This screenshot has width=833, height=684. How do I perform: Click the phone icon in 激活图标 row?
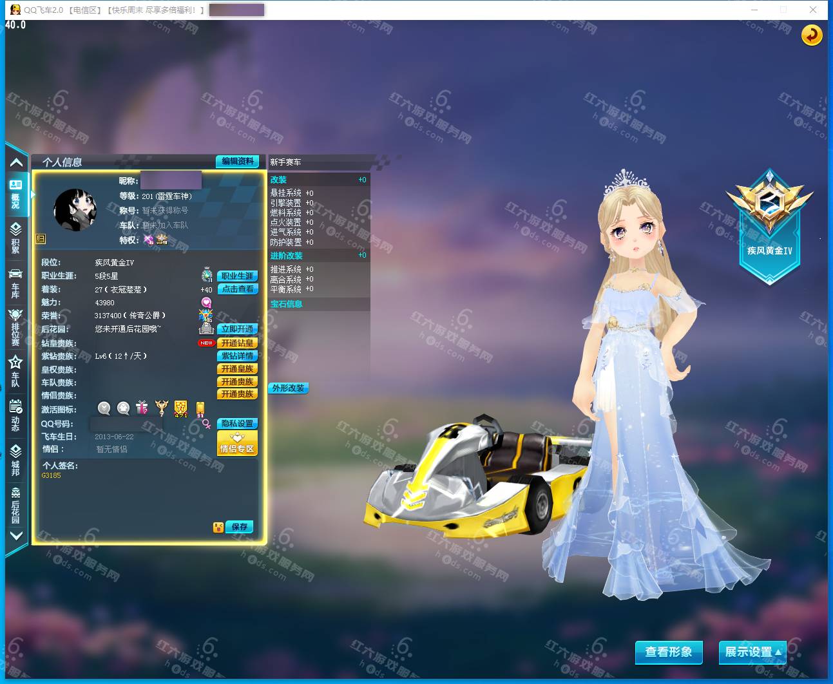200,408
